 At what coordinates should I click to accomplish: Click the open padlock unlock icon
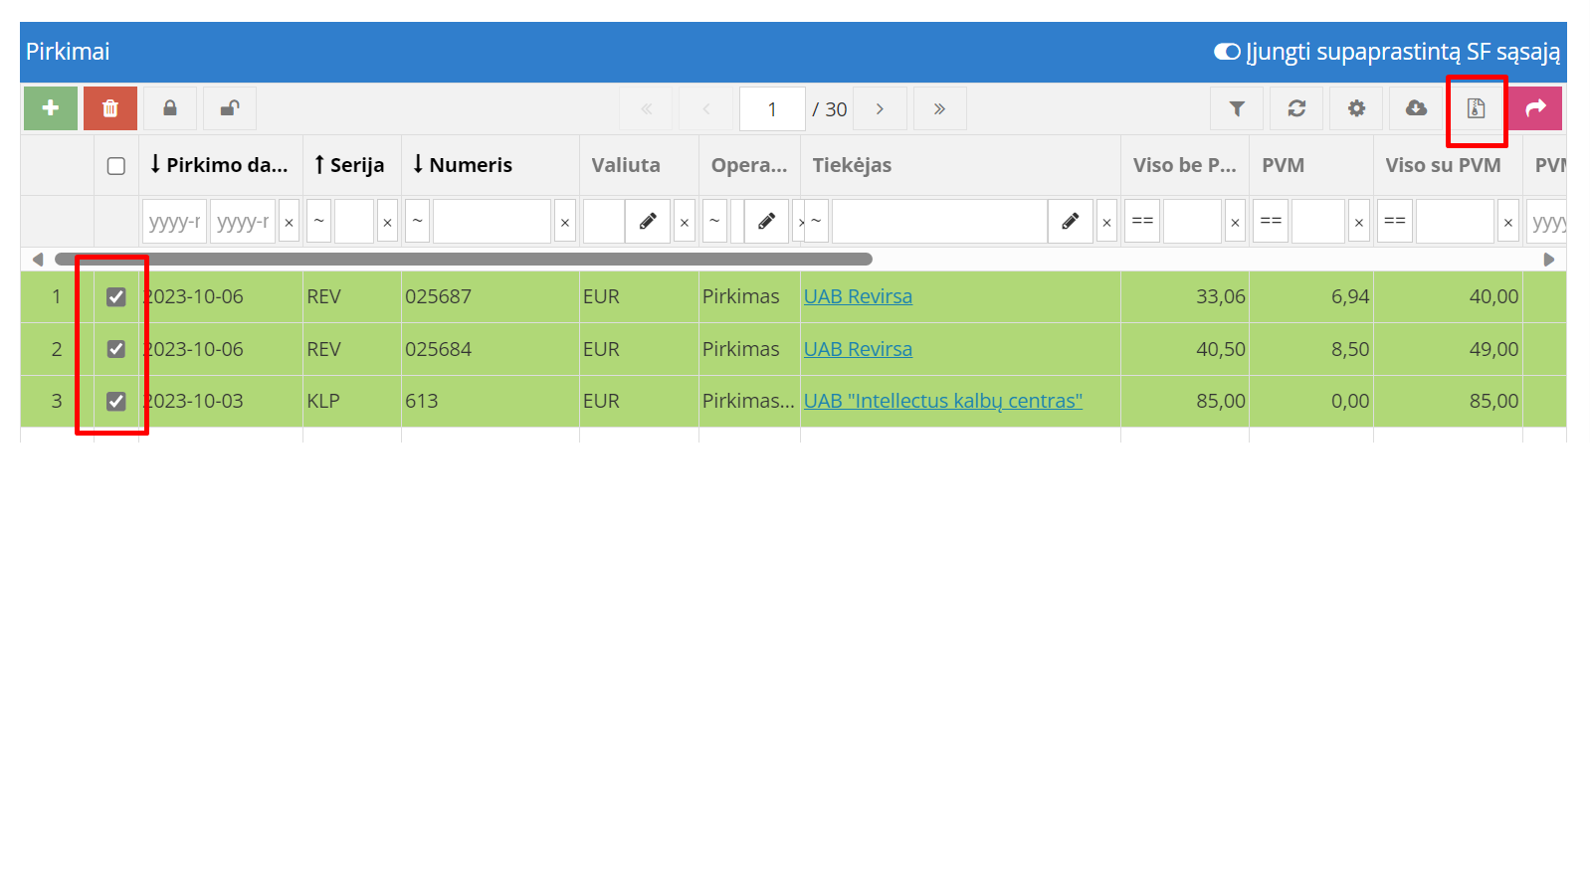click(230, 108)
